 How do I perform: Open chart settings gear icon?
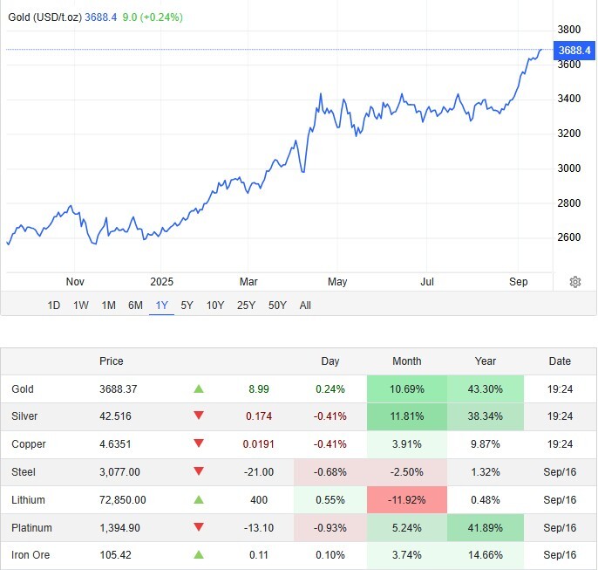point(574,281)
